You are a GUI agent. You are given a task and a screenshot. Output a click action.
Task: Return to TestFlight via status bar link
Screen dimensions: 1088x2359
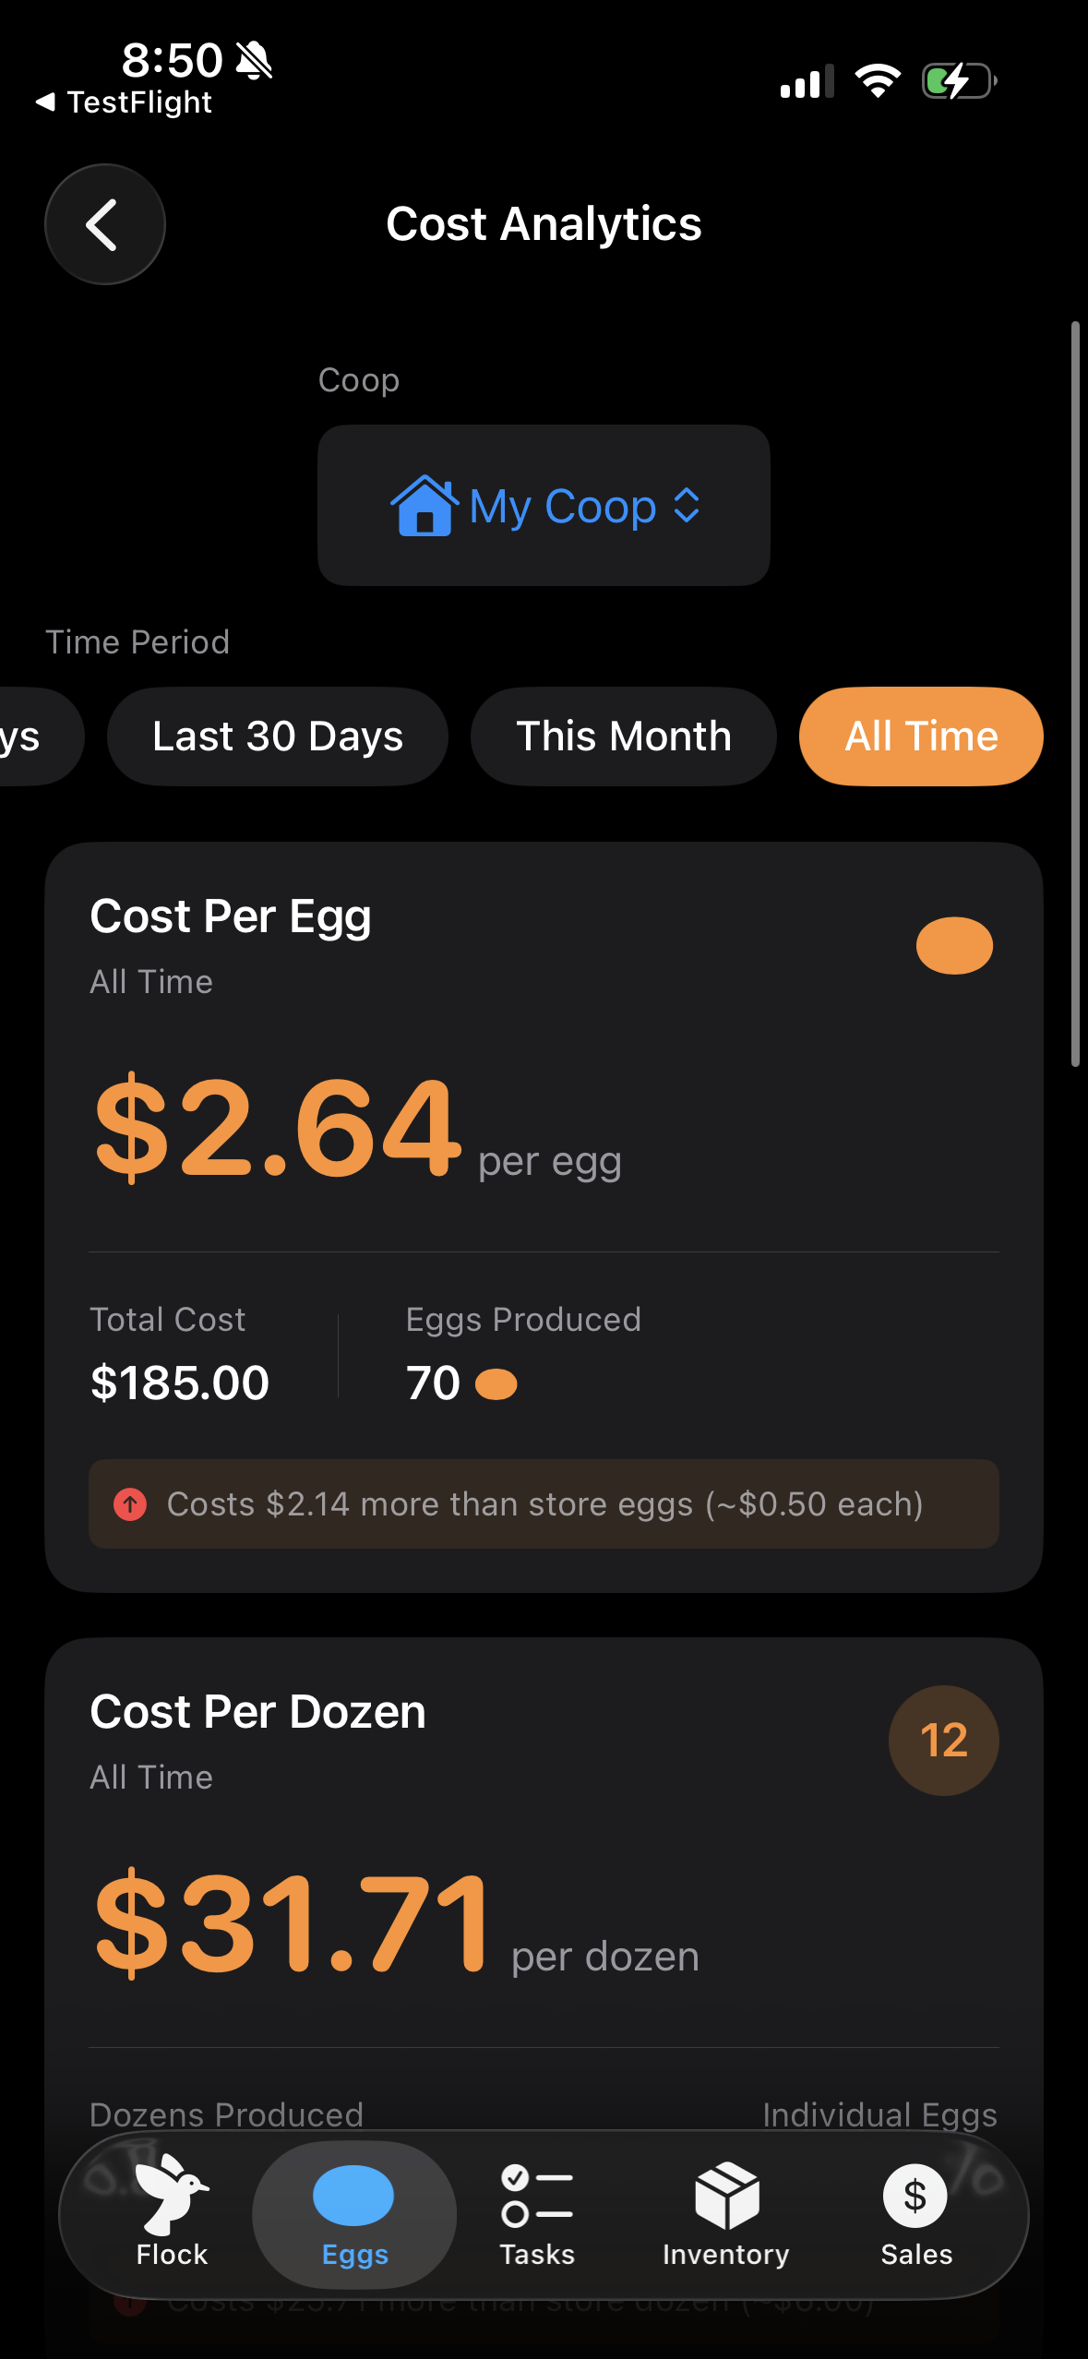pos(125,102)
